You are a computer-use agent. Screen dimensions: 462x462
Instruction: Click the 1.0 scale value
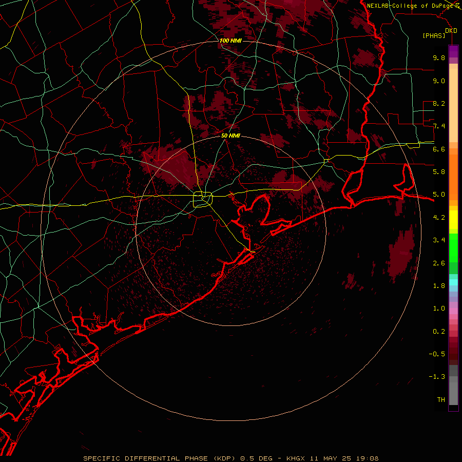coord(439,309)
